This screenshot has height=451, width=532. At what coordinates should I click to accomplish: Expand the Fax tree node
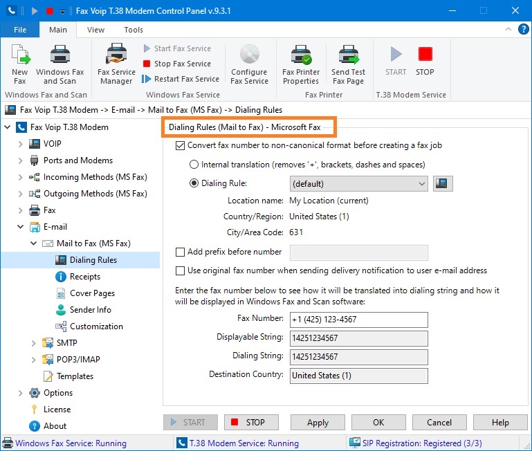click(20, 210)
